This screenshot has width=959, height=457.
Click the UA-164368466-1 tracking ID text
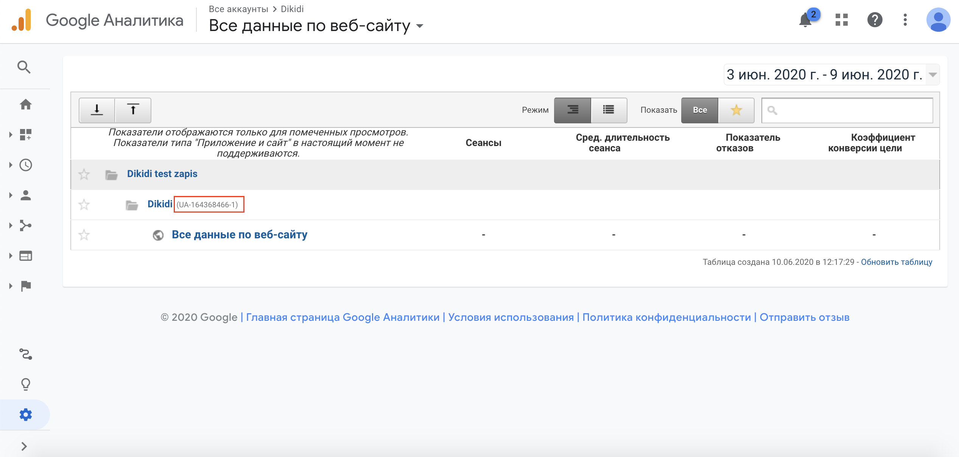207,205
